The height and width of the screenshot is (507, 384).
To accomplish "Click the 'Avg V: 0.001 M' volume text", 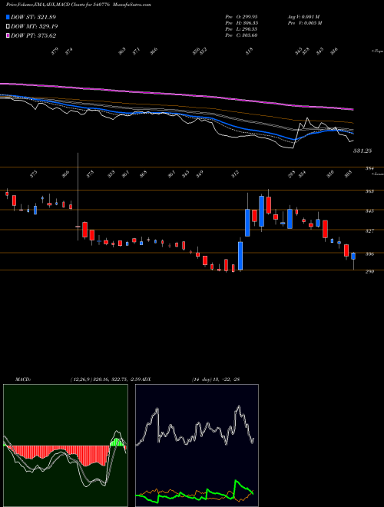I will click(303, 17).
